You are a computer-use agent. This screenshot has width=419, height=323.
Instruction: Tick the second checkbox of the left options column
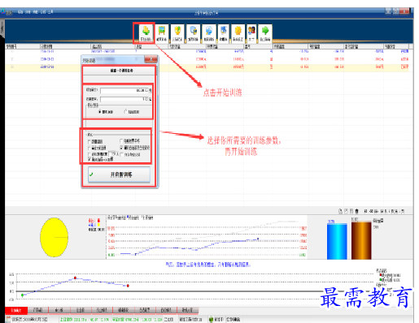89,148
